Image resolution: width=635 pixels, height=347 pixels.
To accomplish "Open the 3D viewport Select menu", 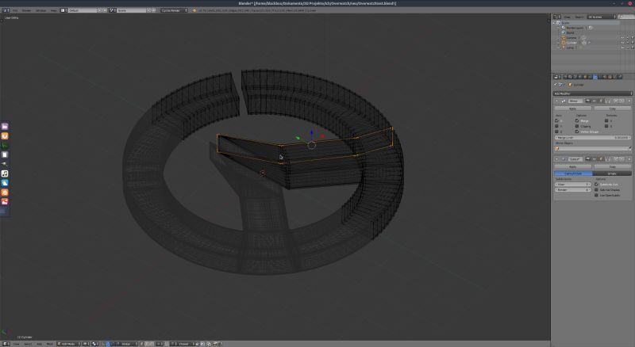I will (28, 344).
